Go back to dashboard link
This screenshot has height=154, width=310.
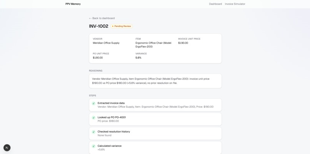102,18
